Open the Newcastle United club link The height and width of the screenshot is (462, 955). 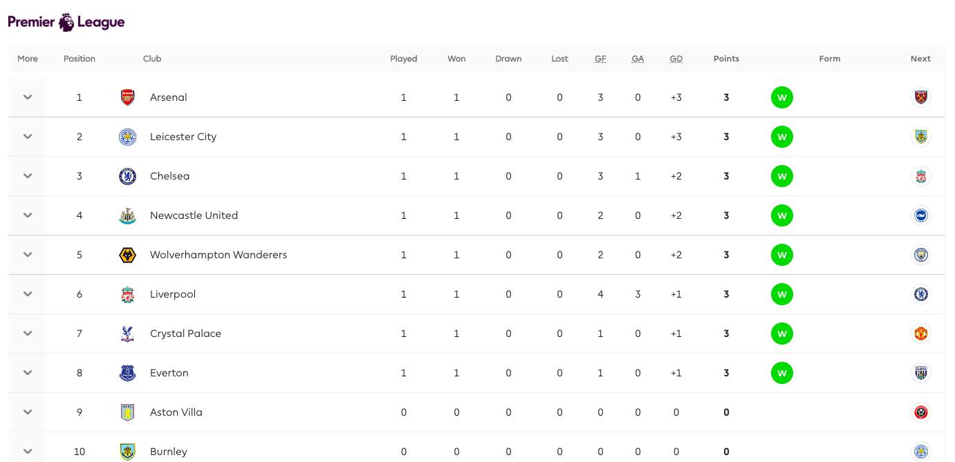click(194, 215)
